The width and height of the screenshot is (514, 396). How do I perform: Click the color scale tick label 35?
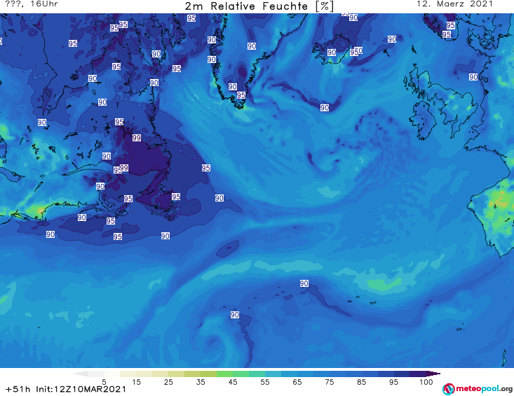[x=201, y=382]
